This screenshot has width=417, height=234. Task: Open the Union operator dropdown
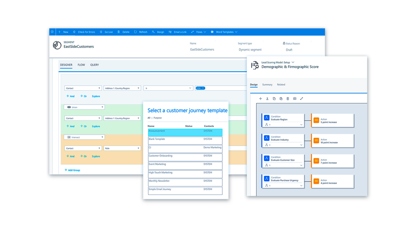pyautogui.click(x=84, y=107)
